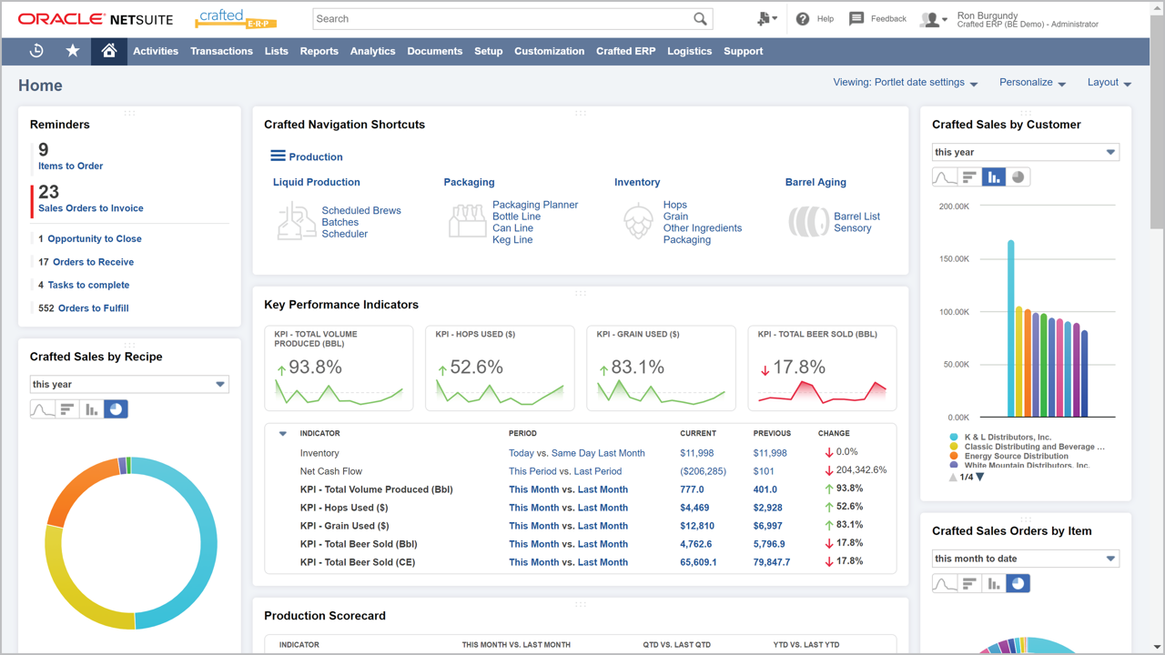Open Opportunity to Close reminder
This screenshot has height=655, width=1165.
coord(95,239)
